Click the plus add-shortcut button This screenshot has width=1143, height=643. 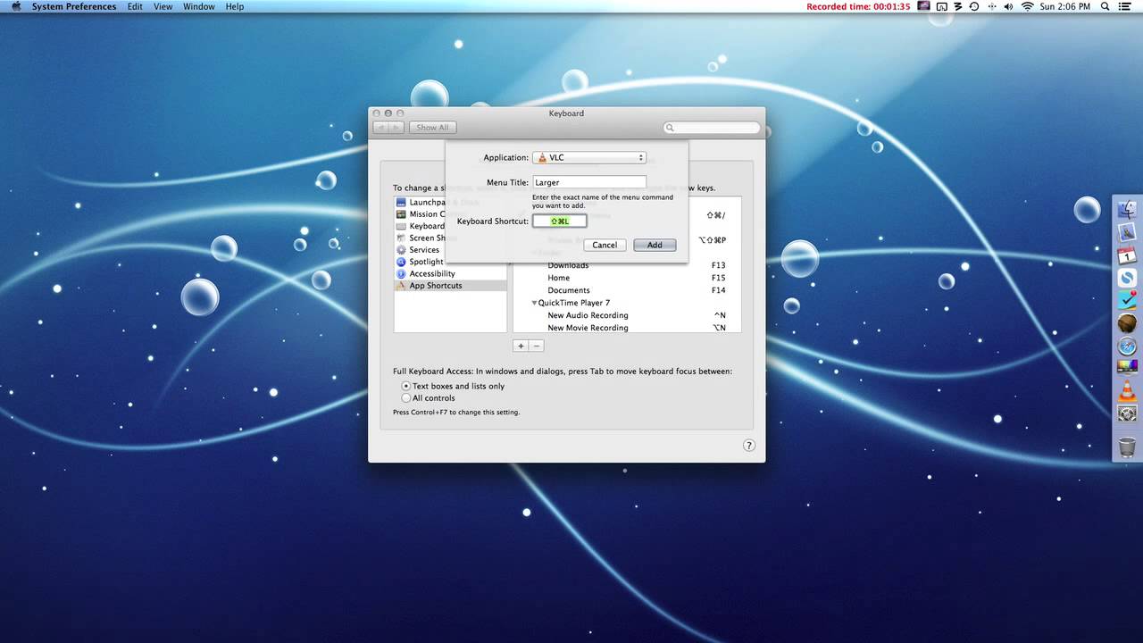[x=521, y=346]
